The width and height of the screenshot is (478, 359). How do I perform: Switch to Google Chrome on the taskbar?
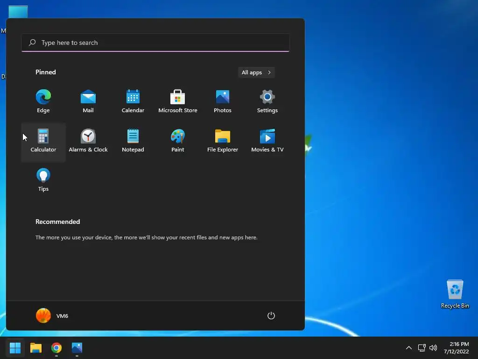point(56,348)
